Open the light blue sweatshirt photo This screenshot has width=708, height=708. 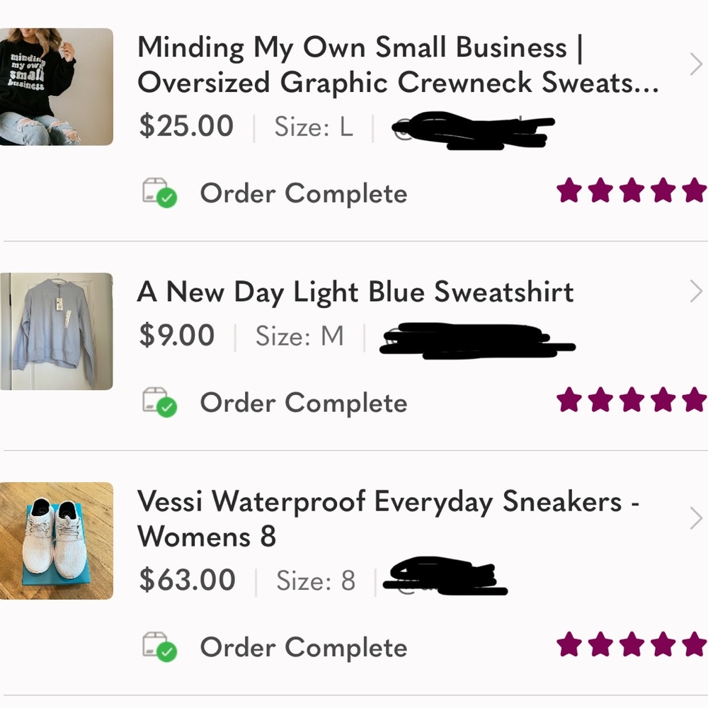(x=55, y=331)
